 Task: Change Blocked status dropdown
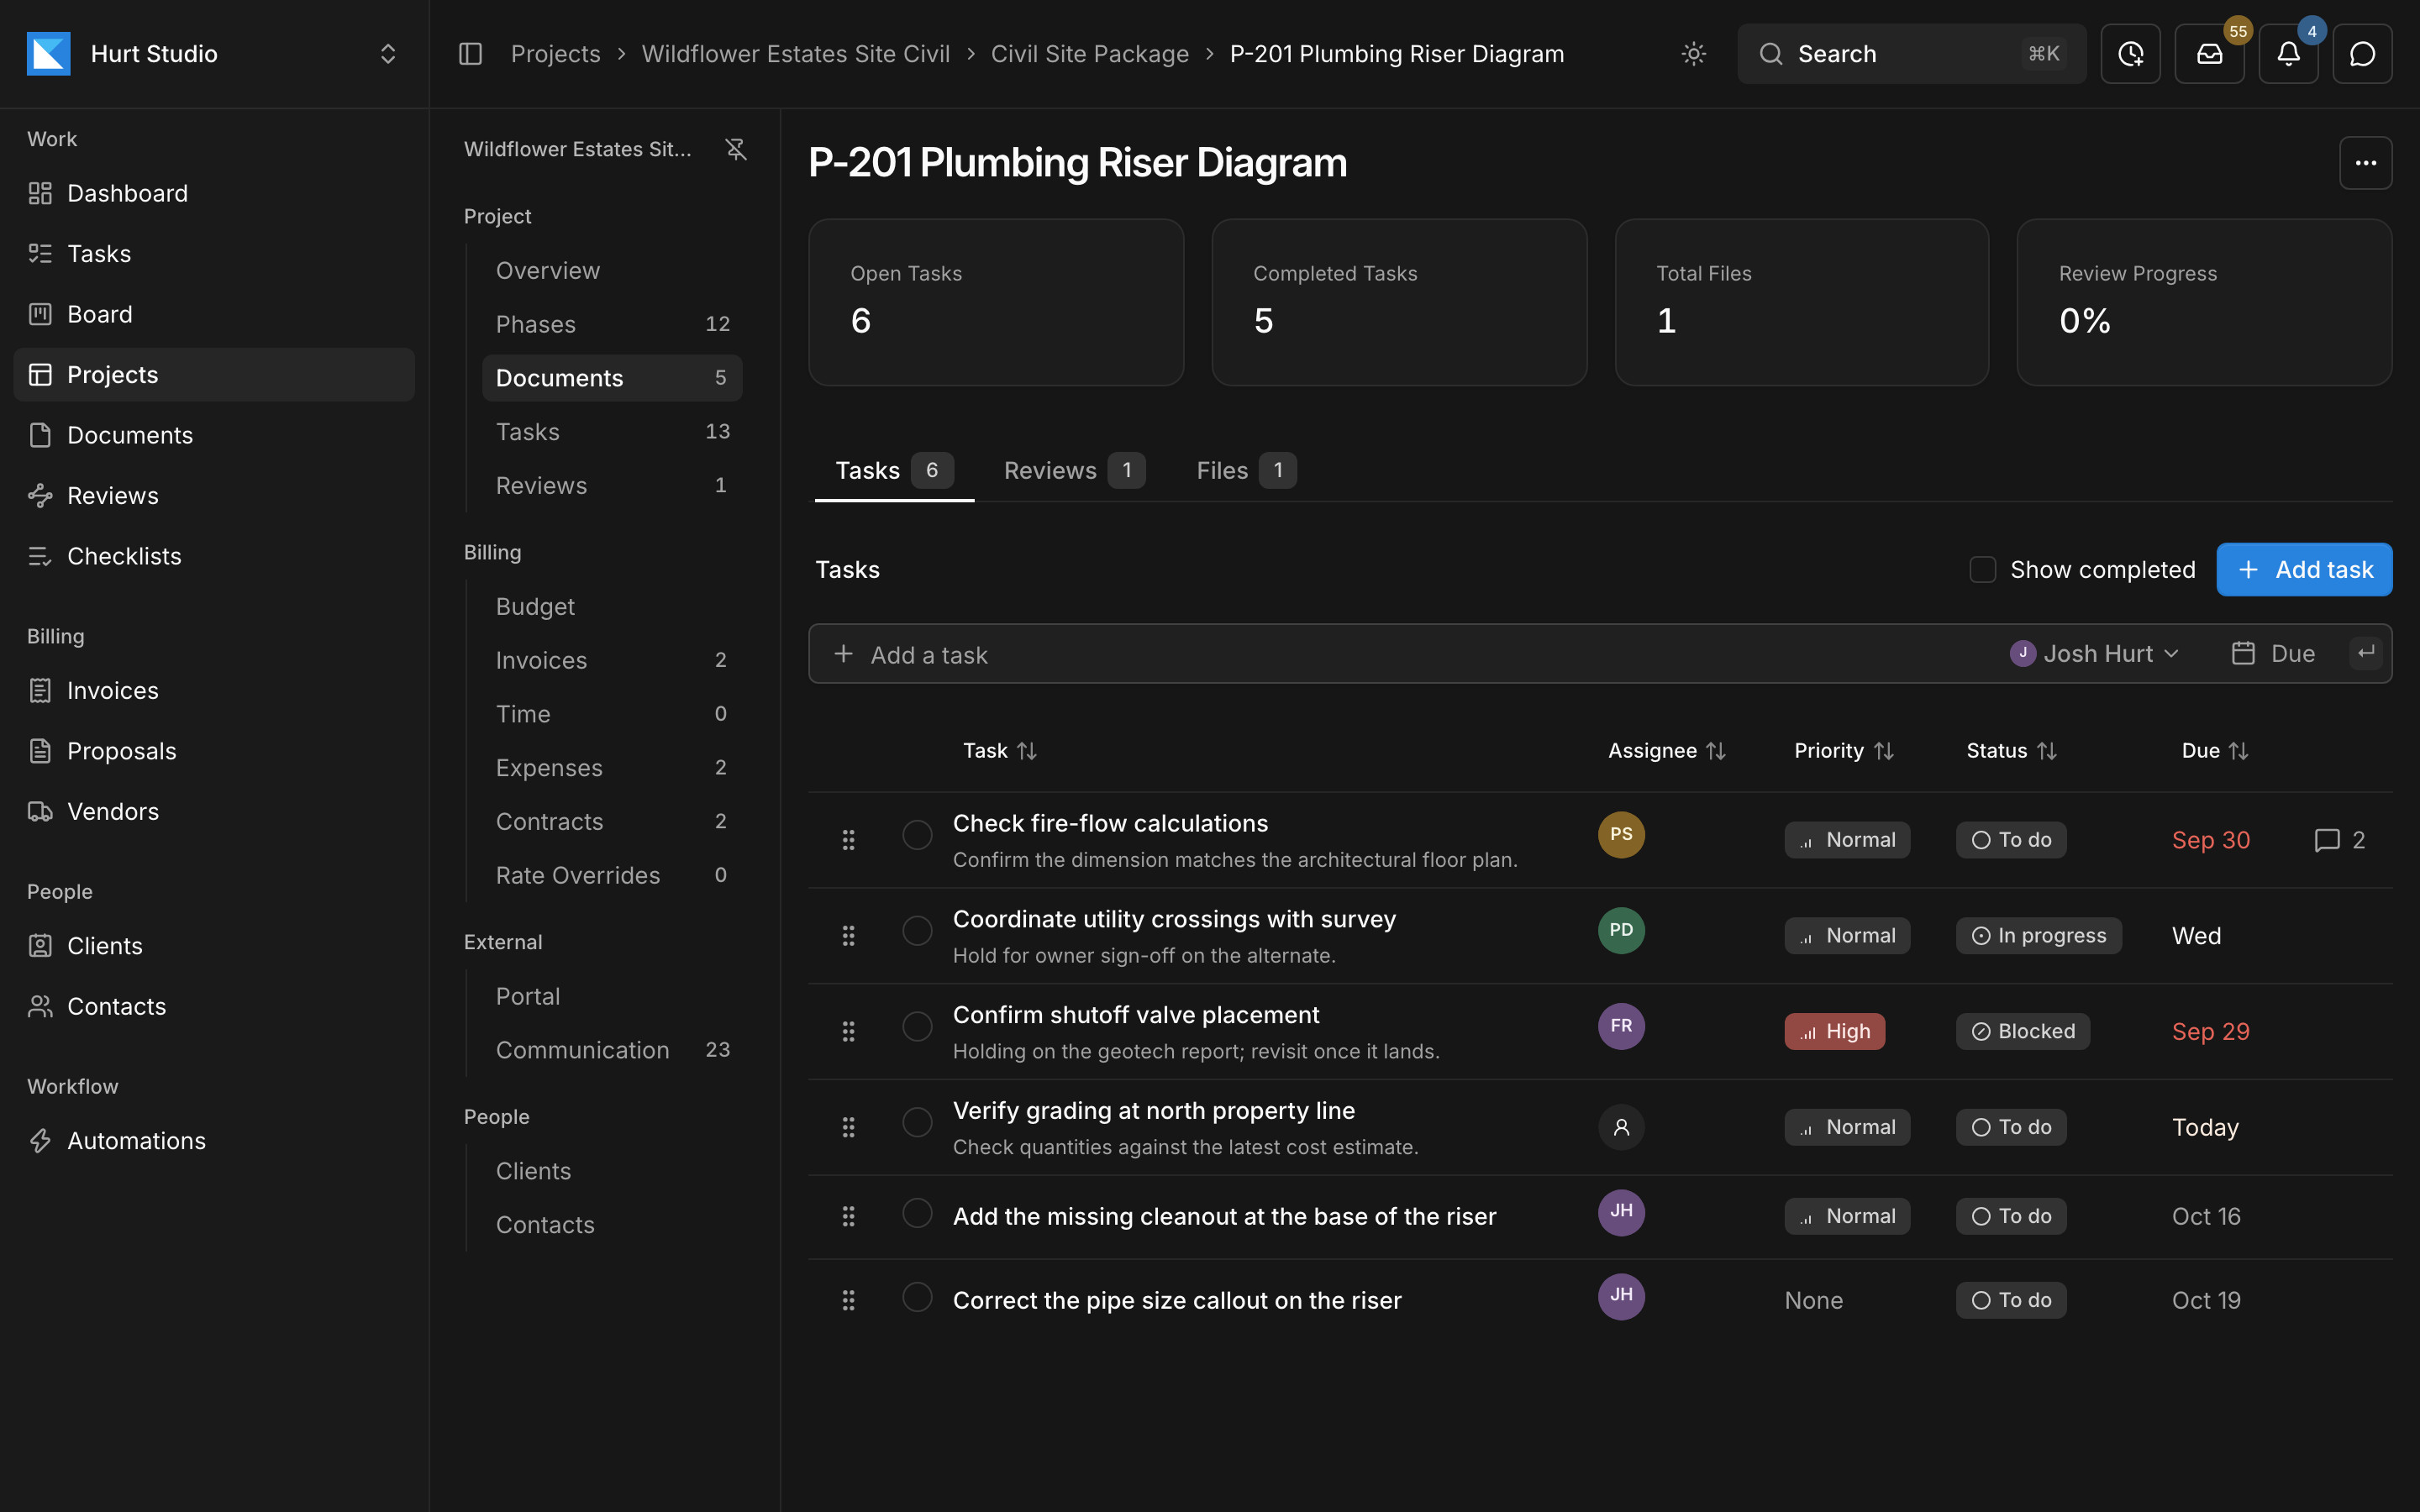(x=2022, y=1031)
